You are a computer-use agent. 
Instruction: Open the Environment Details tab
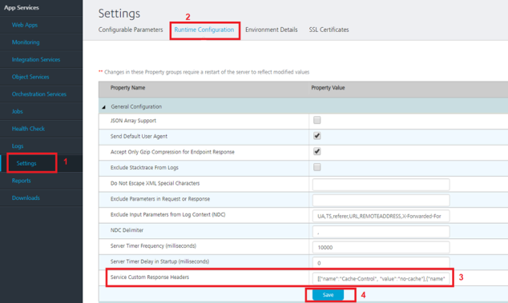point(271,30)
